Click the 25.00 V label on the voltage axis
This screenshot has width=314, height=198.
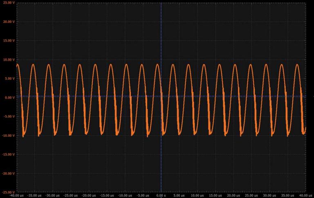pyautogui.click(x=8, y=3)
